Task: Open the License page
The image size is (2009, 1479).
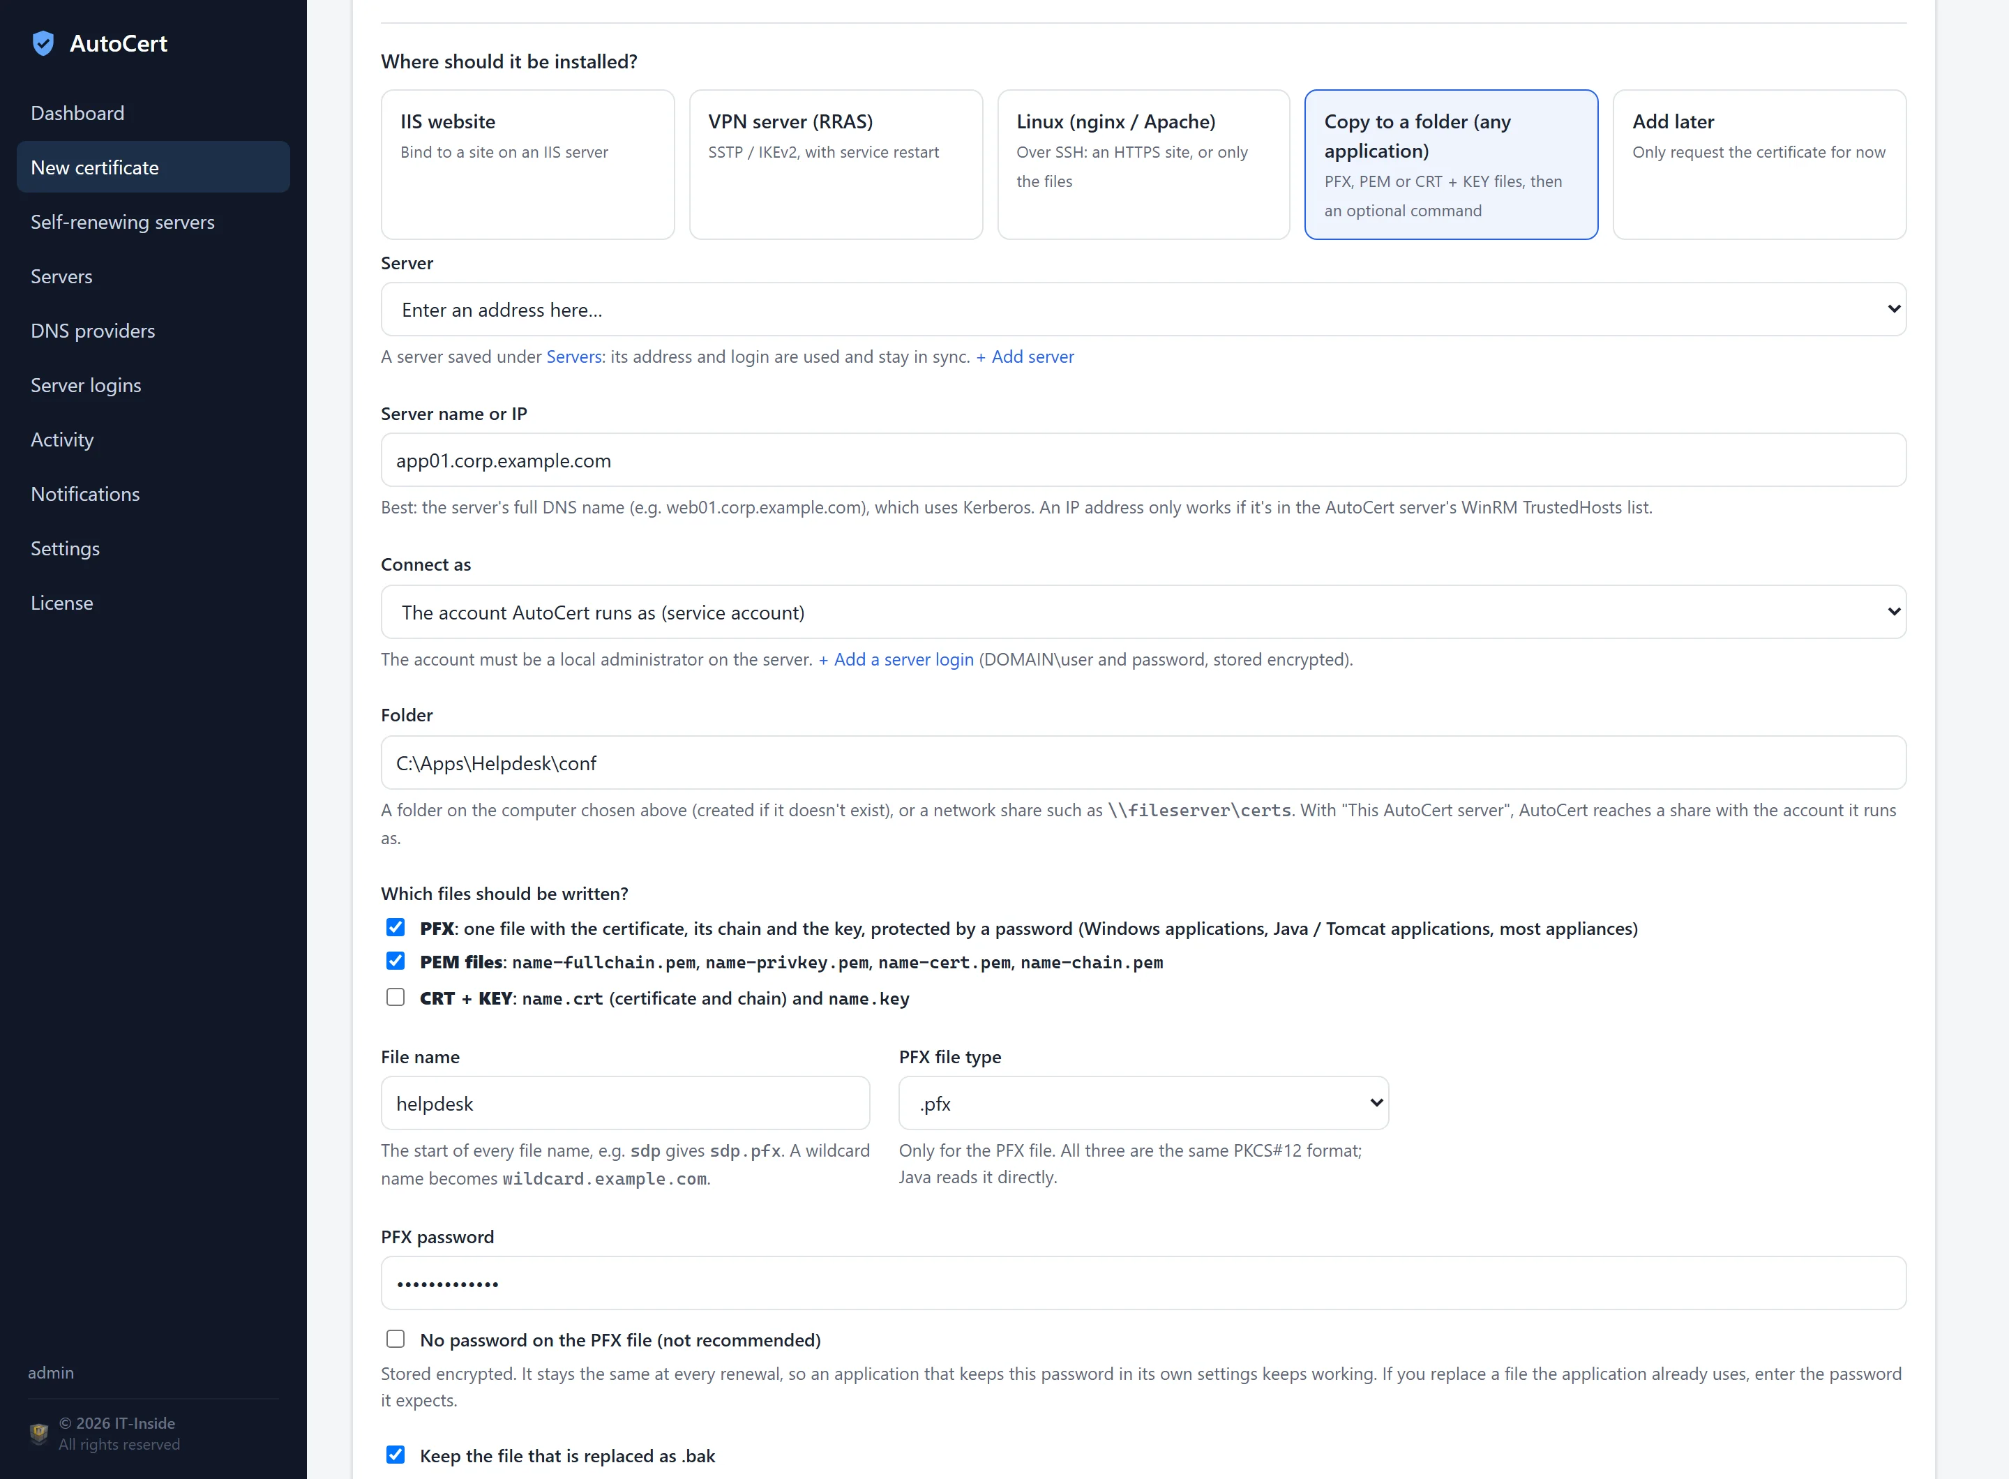Action: coord(153,603)
